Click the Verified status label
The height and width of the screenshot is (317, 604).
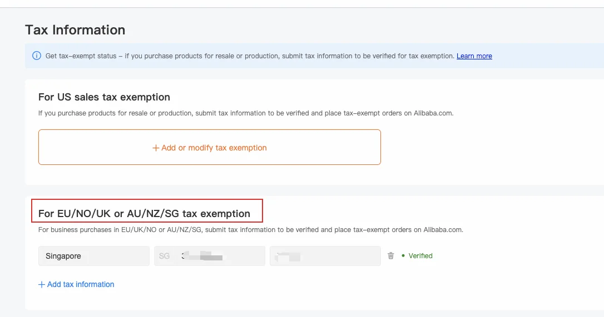[420, 256]
